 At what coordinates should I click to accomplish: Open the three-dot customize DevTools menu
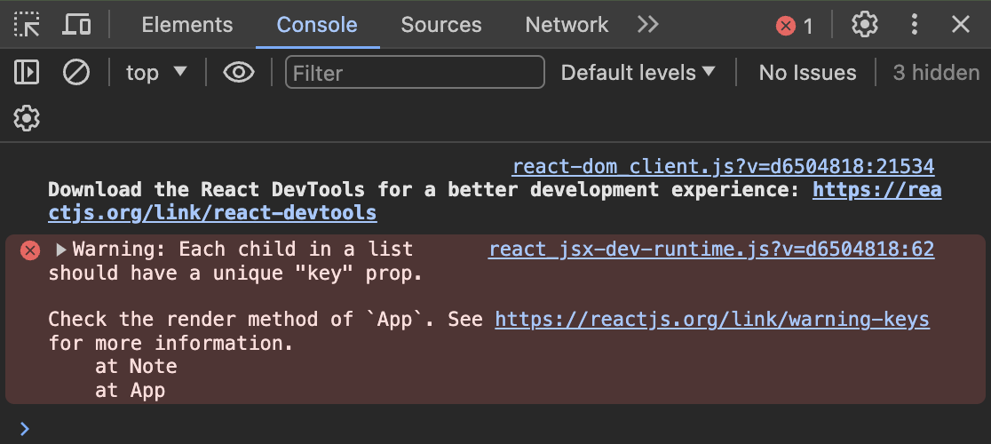[914, 25]
